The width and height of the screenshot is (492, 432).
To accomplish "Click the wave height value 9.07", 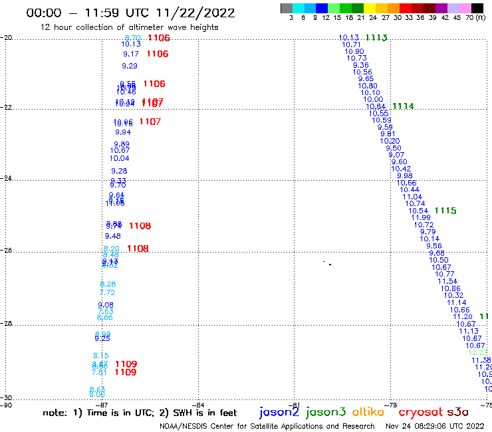I will pyautogui.click(x=396, y=155).
